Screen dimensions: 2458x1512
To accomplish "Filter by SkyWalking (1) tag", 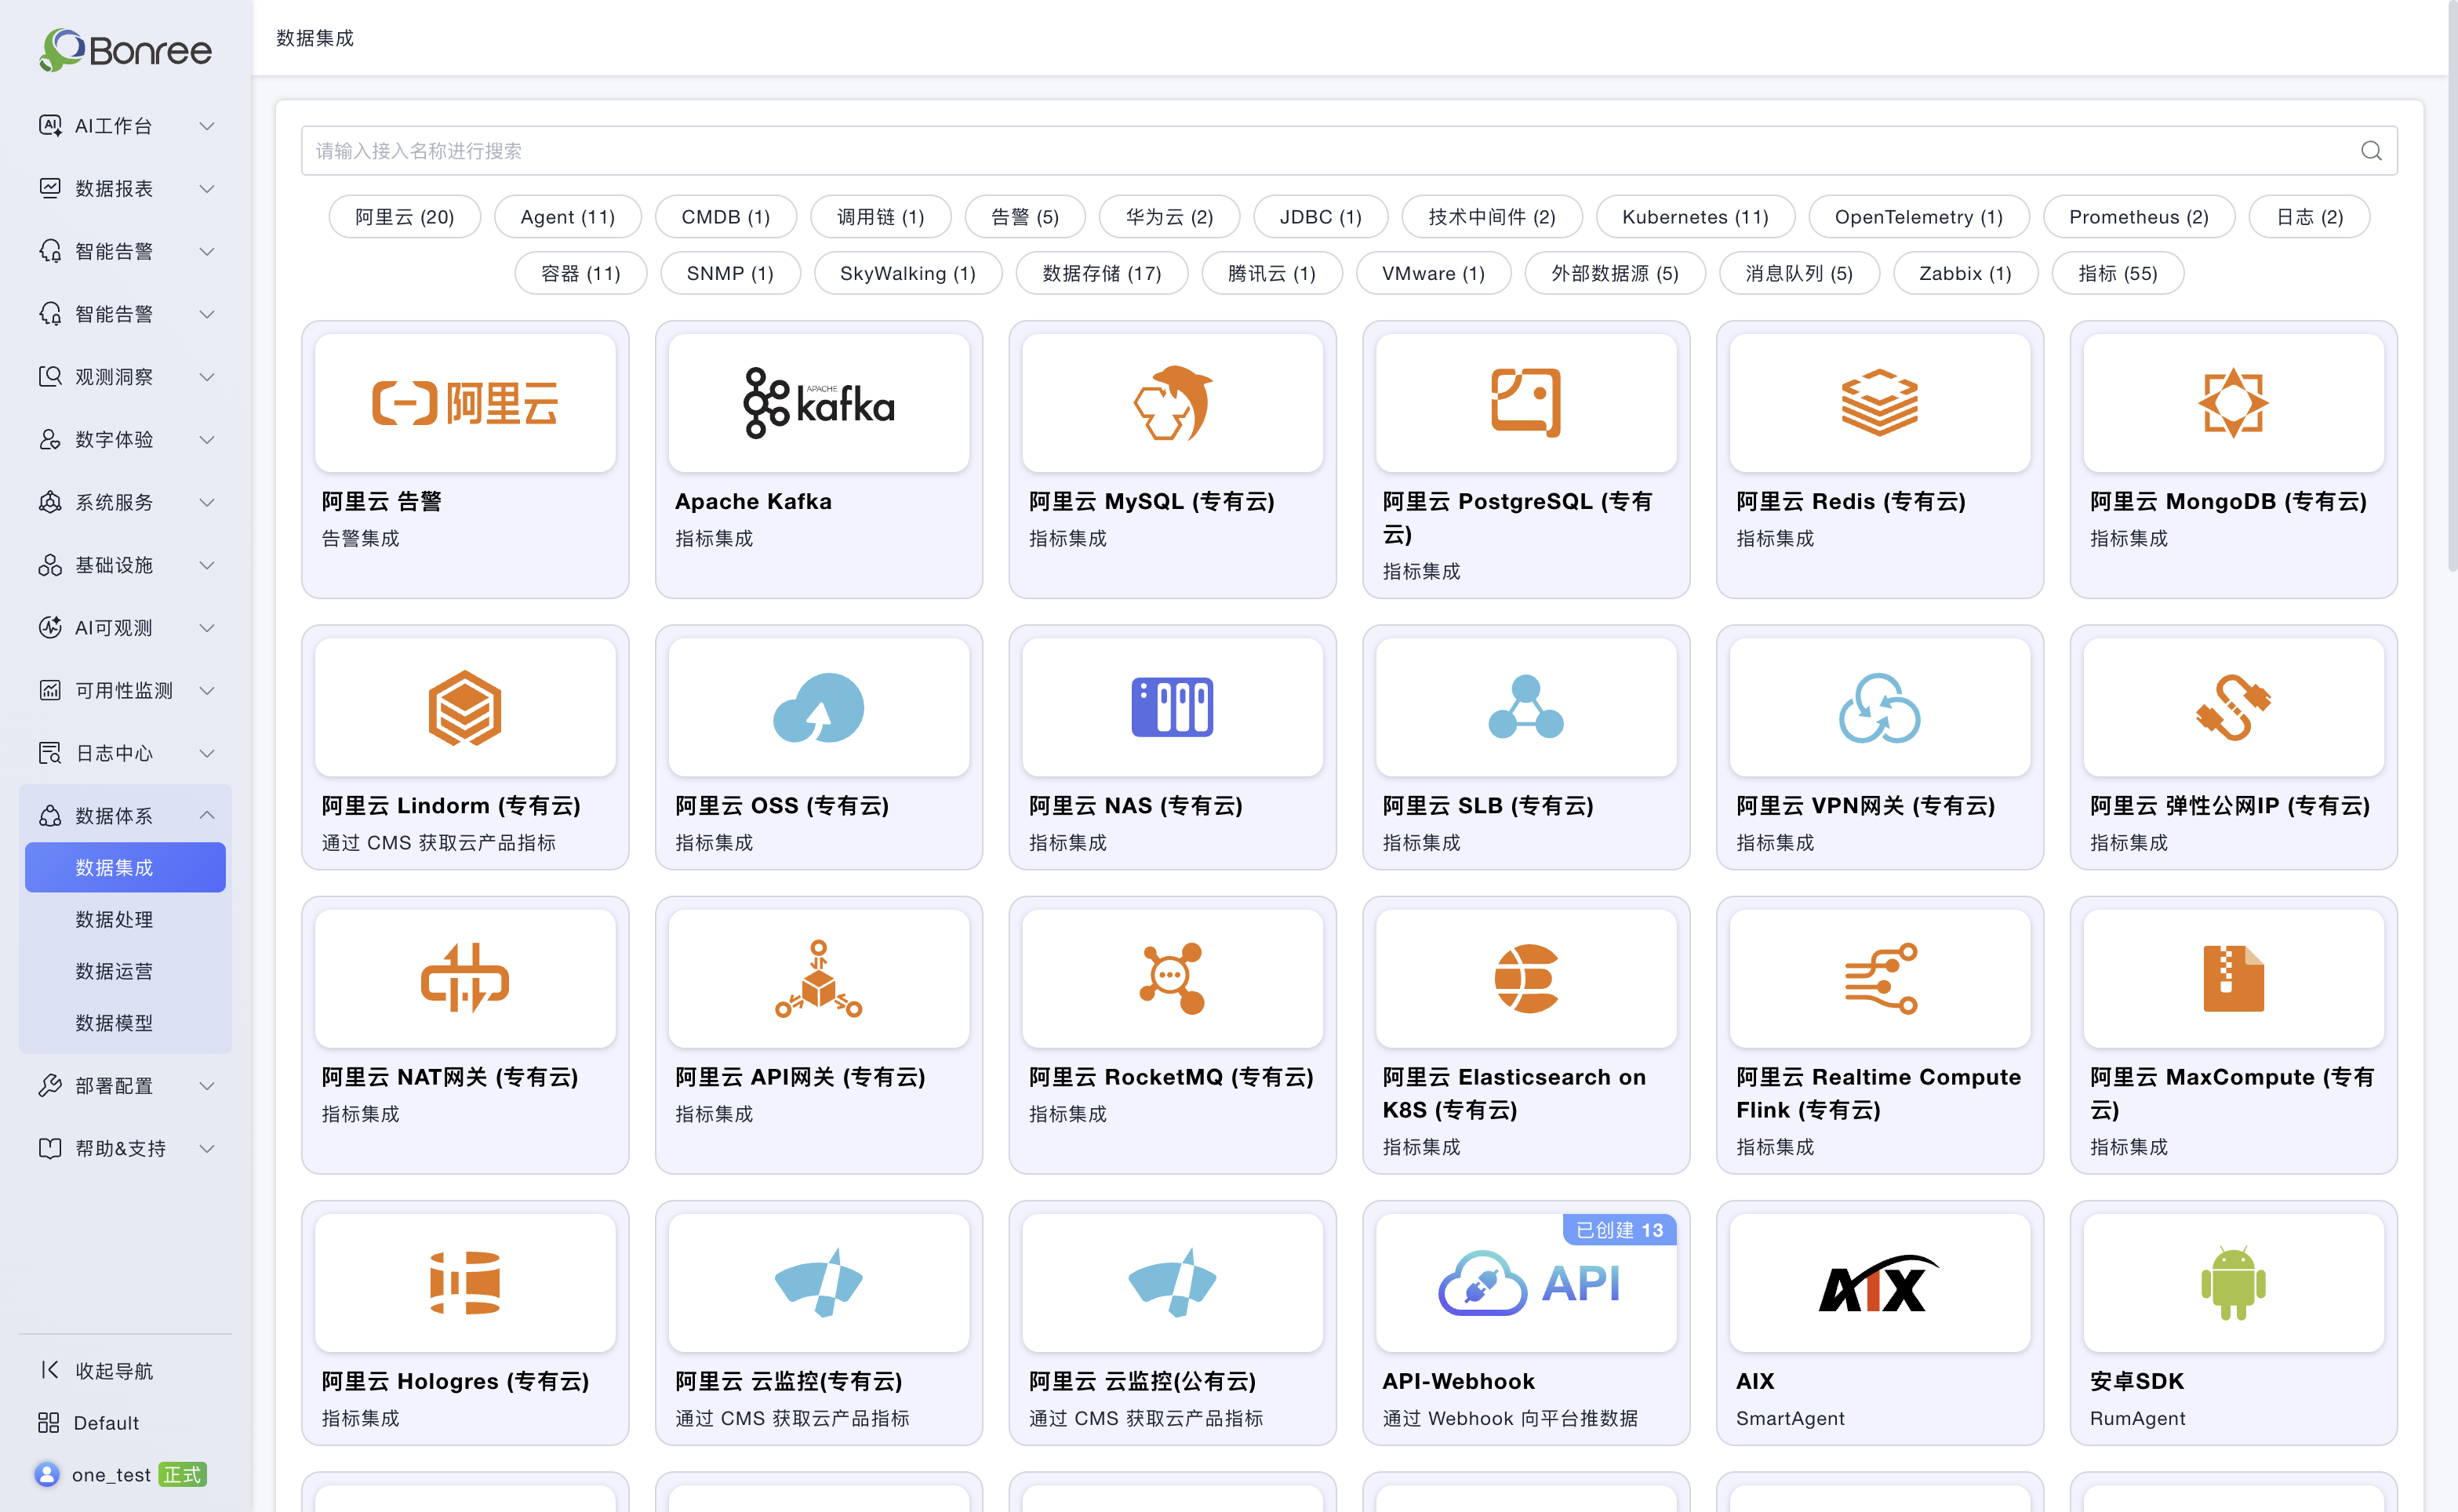I will 908,273.
